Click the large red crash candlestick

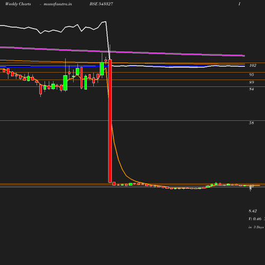point(110,121)
